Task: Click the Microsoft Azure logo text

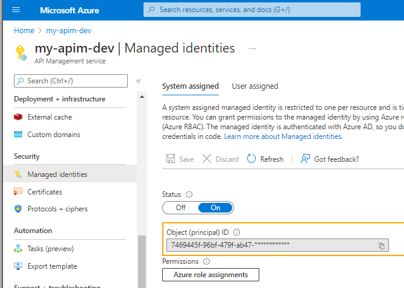Action: (x=69, y=10)
